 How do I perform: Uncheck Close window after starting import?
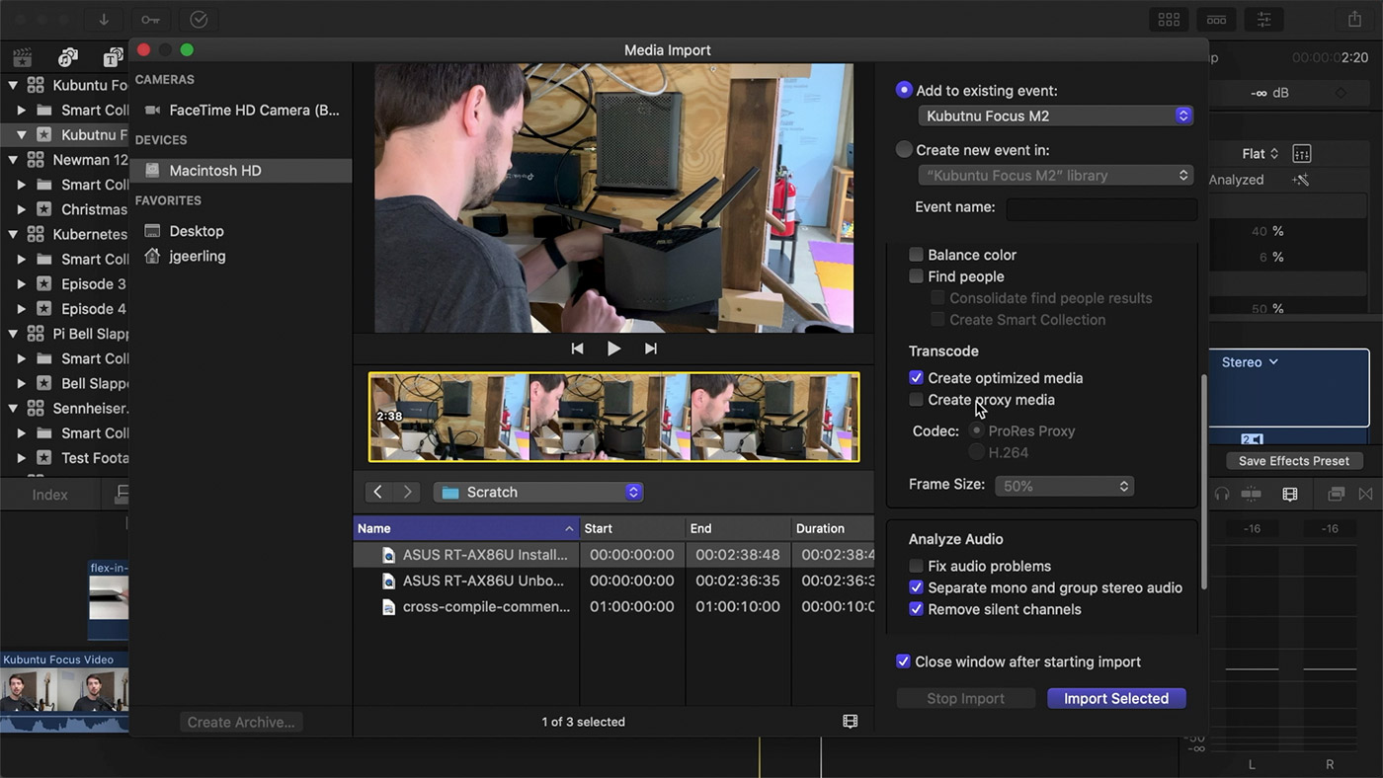[x=903, y=661]
